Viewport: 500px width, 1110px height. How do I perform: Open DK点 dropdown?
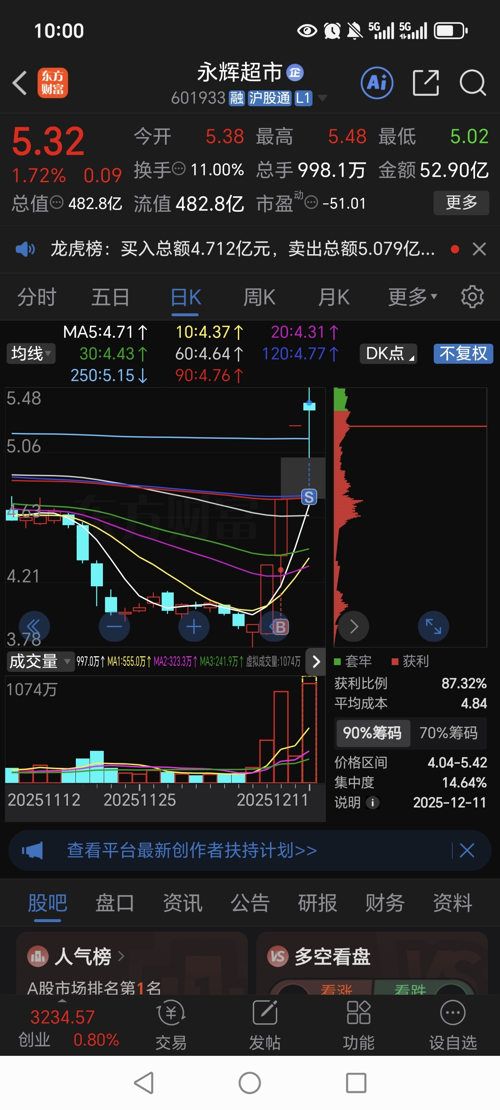388,354
